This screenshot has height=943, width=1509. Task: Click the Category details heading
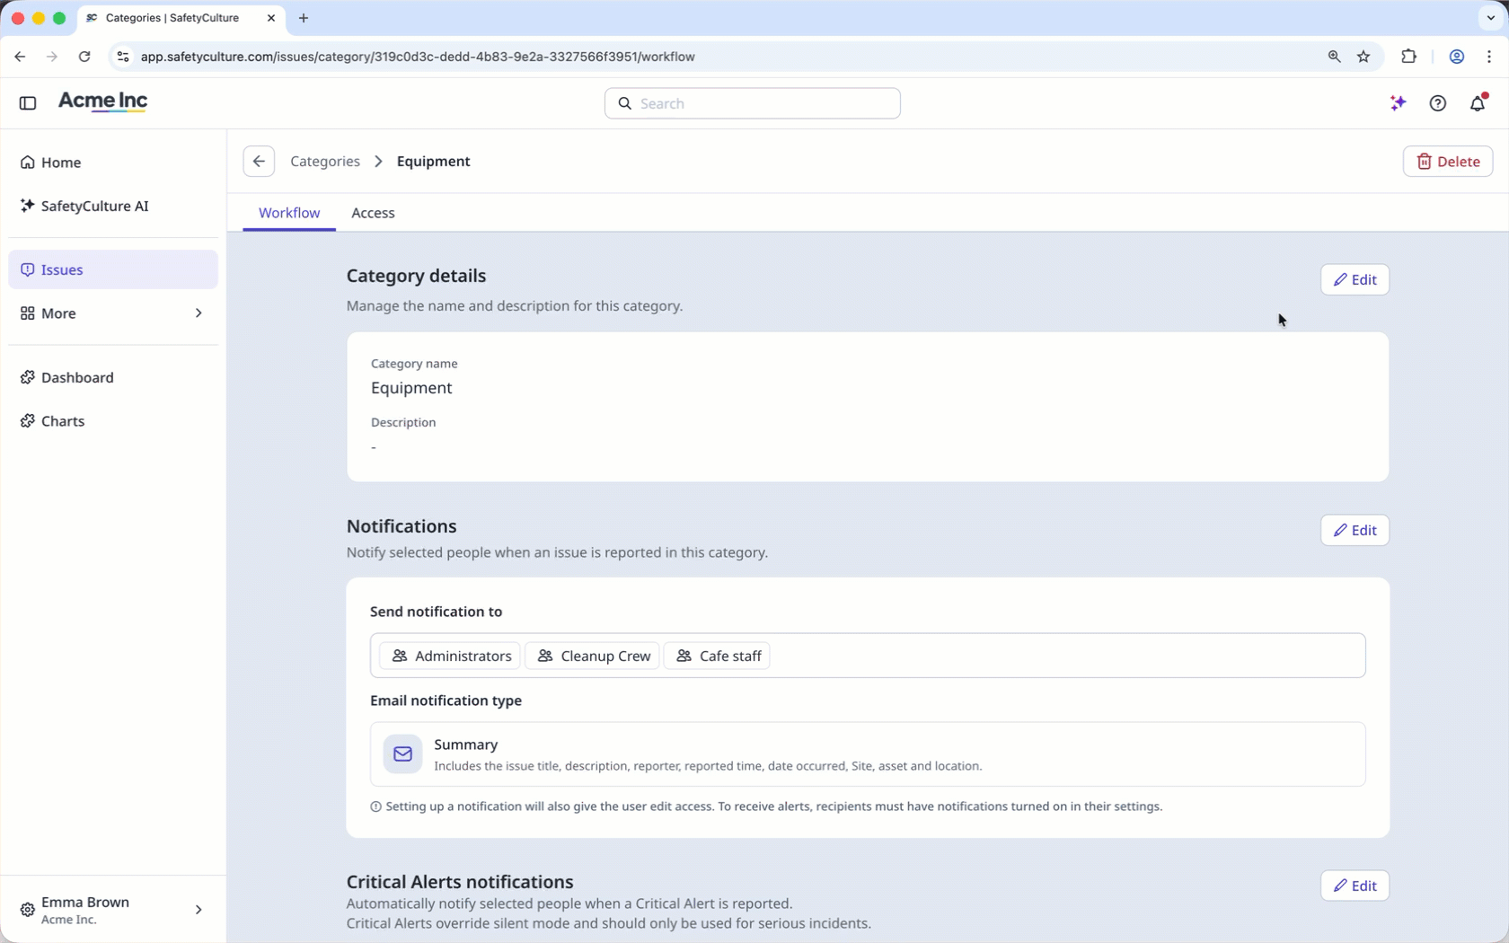point(416,276)
